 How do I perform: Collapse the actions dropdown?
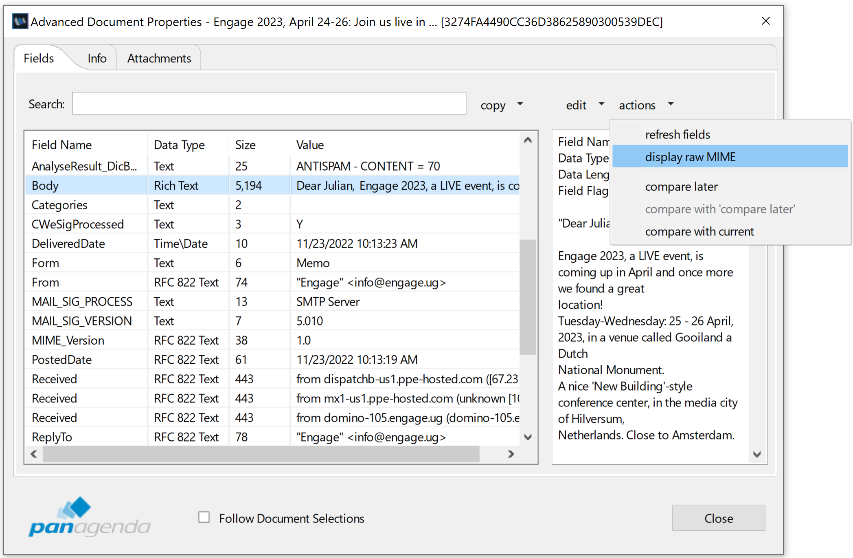point(646,105)
